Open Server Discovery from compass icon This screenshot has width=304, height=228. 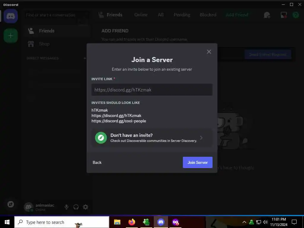101,138
